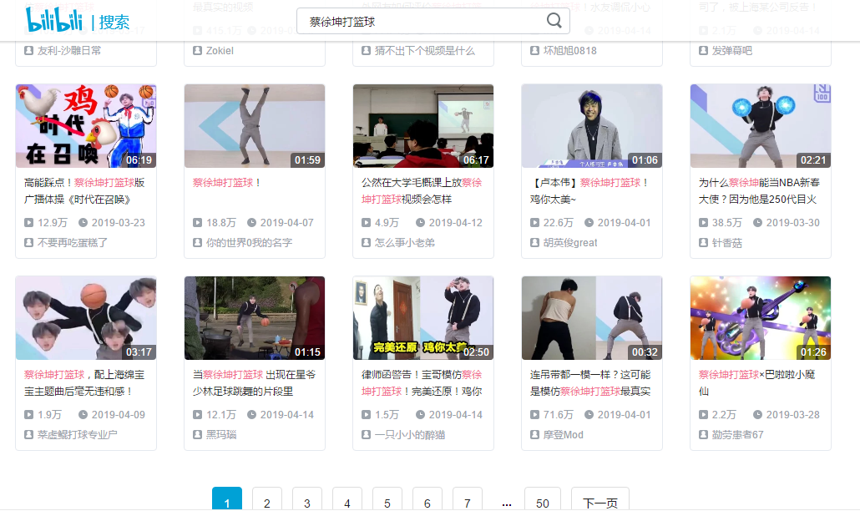The image size is (860, 511).
Task: Click the search box with 蔡徐坤打篮球
Action: 433,22
